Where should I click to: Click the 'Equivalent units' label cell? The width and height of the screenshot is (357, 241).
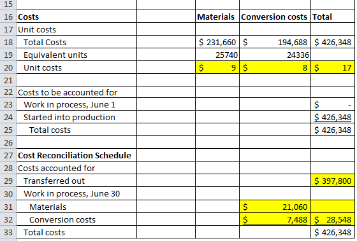[x=76, y=55]
